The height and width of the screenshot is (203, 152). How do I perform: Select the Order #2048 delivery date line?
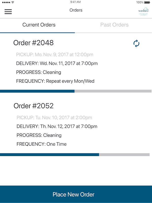(x=57, y=63)
